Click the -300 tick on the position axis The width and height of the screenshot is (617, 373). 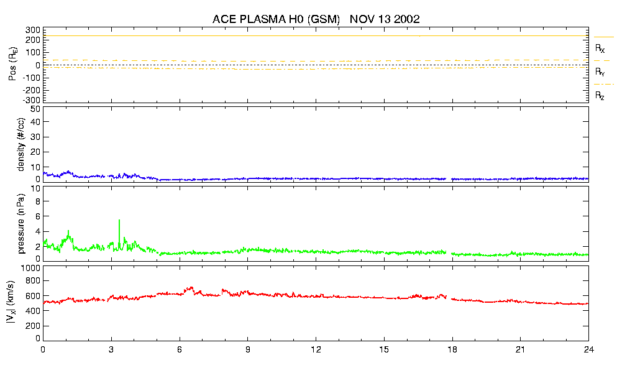(x=32, y=99)
